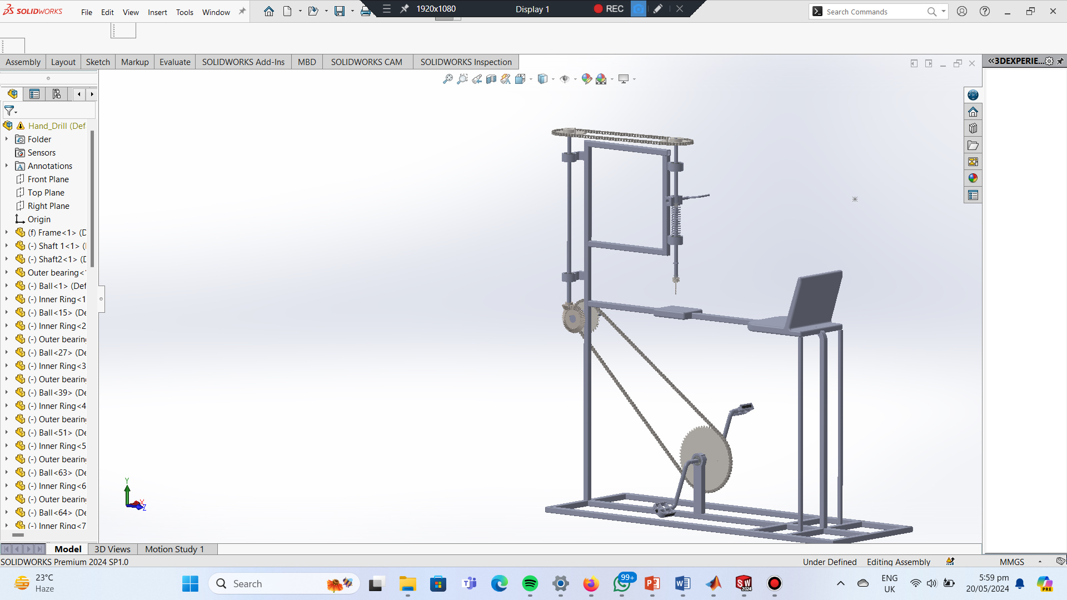The height and width of the screenshot is (600, 1067).
Task: Click the SOLIDWORKS Resources home icon
Action: point(973,112)
